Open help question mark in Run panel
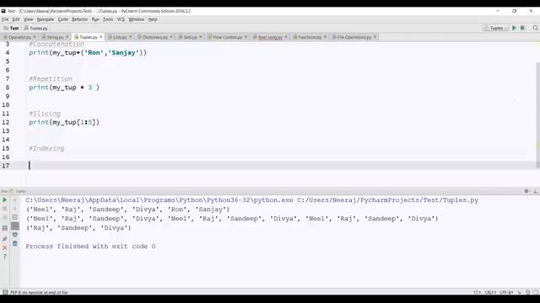This screenshot has width=540, height=303. tap(5, 256)
